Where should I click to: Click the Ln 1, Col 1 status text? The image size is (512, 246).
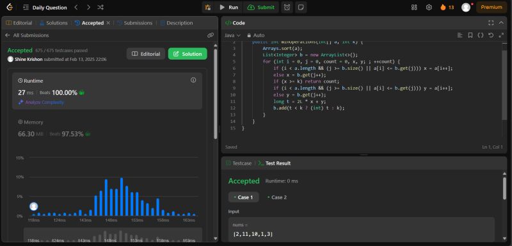[492, 147]
